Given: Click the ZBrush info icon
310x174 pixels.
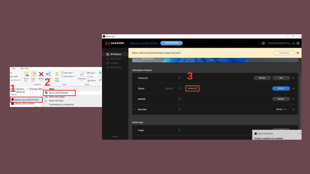Looking at the screenshot, I should 179,88.
